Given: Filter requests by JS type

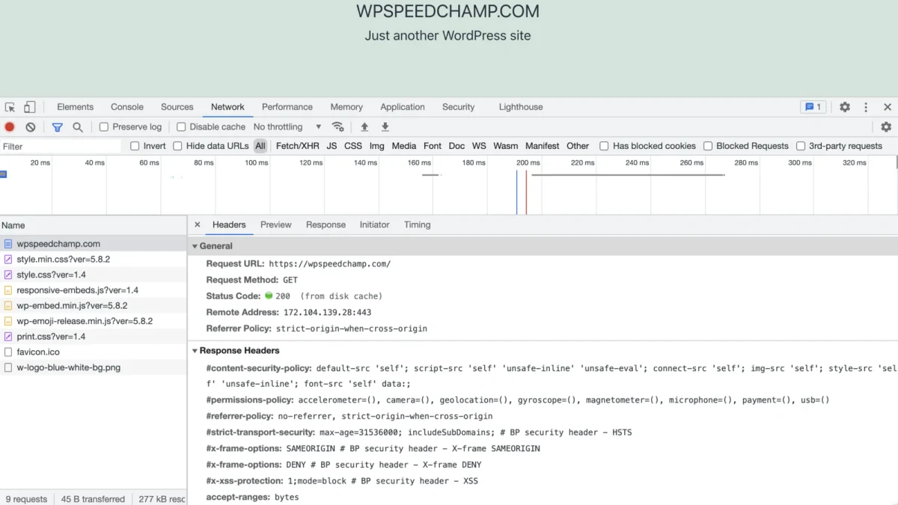Looking at the screenshot, I should pyautogui.click(x=332, y=146).
